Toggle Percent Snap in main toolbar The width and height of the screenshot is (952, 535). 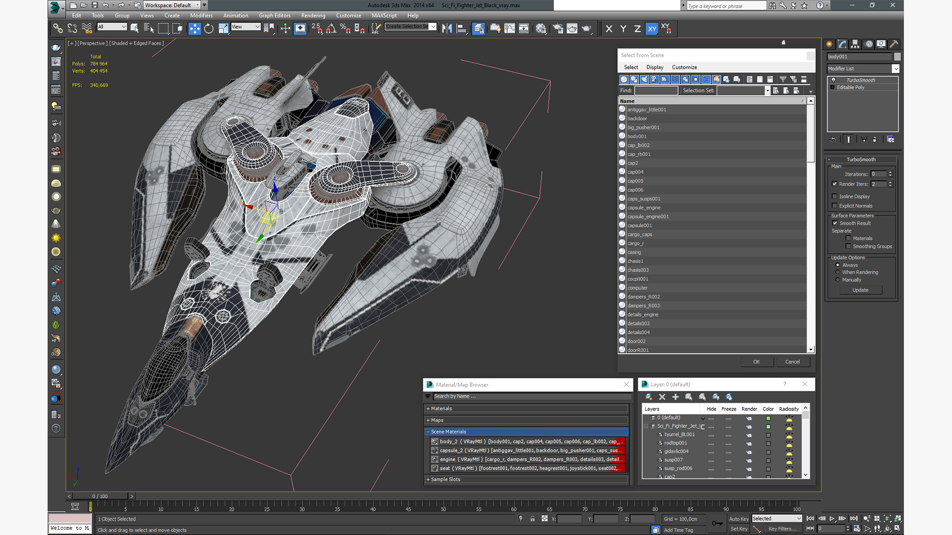point(346,29)
